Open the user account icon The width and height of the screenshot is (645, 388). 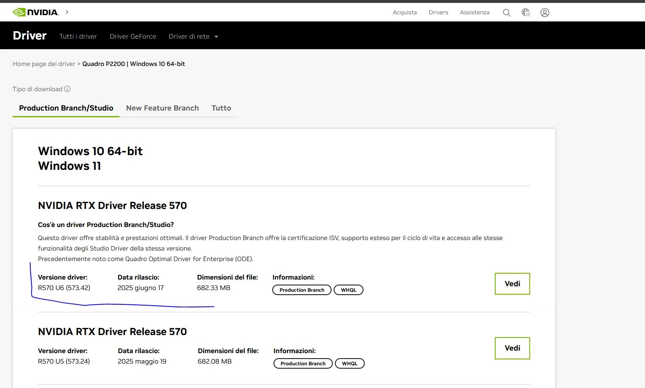click(x=545, y=13)
